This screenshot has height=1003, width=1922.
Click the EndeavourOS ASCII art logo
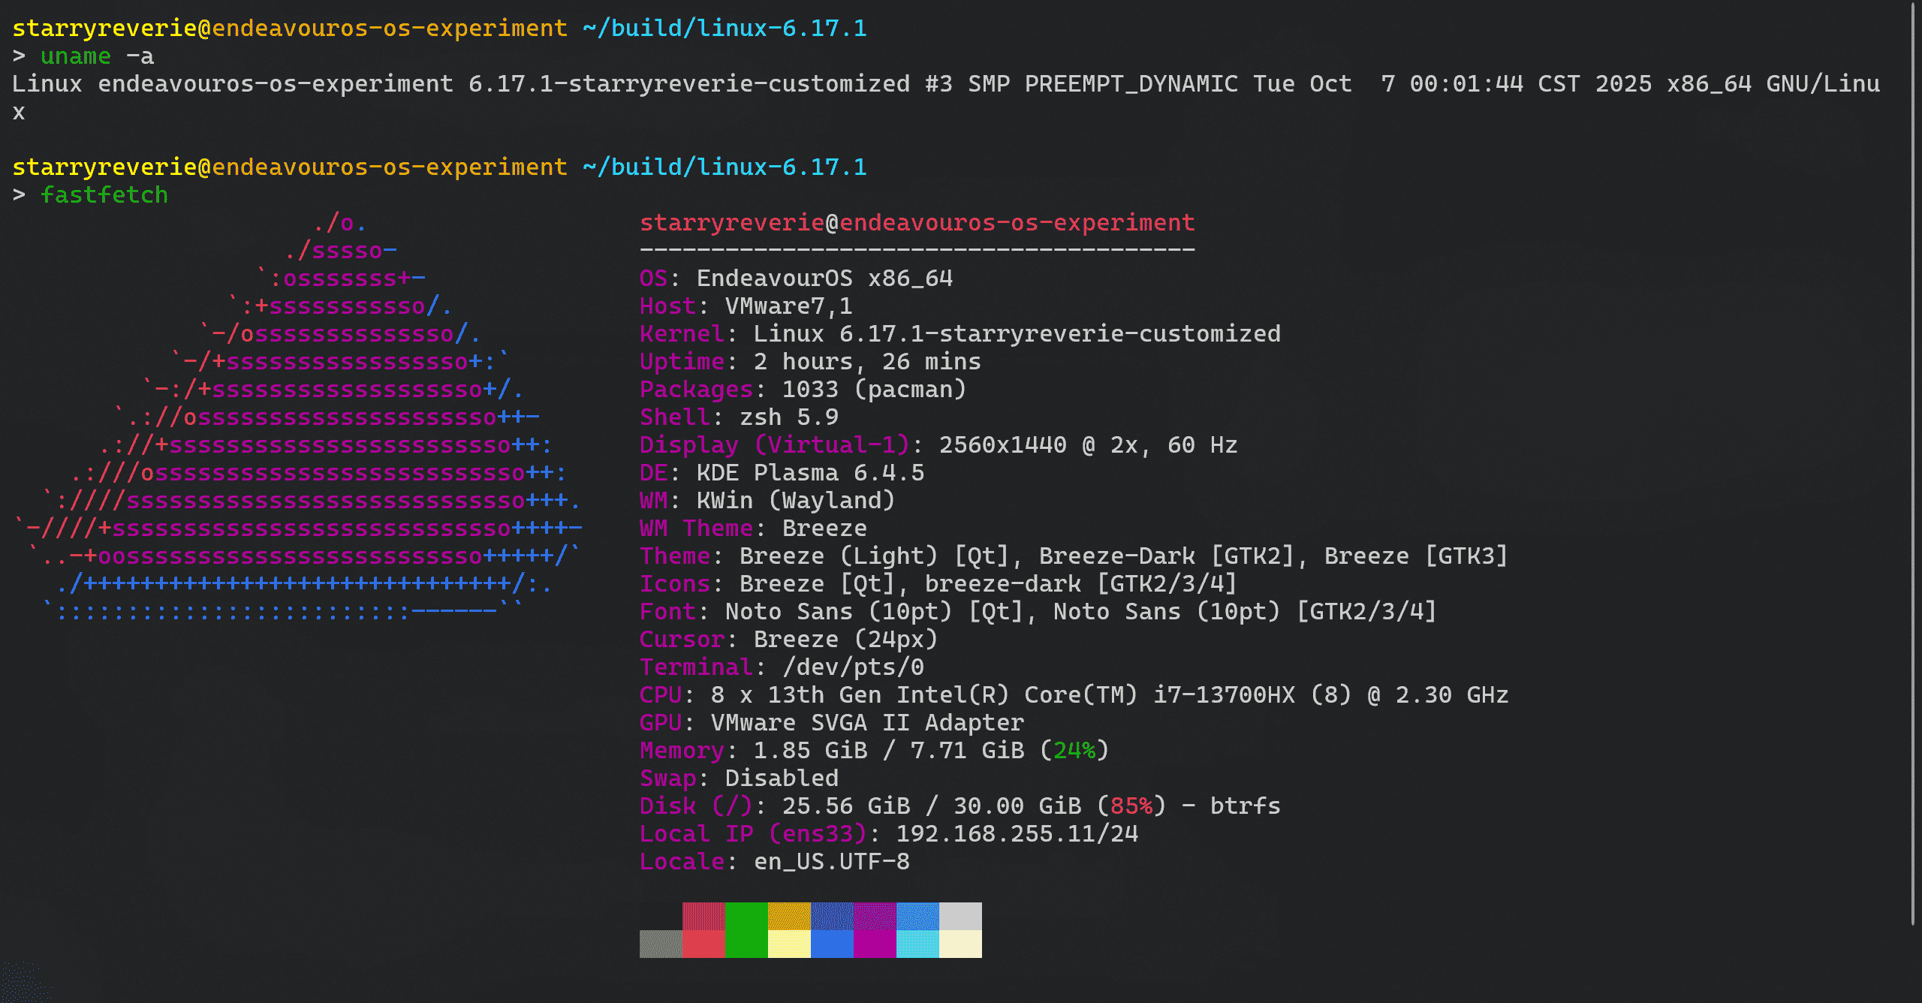[300, 417]
